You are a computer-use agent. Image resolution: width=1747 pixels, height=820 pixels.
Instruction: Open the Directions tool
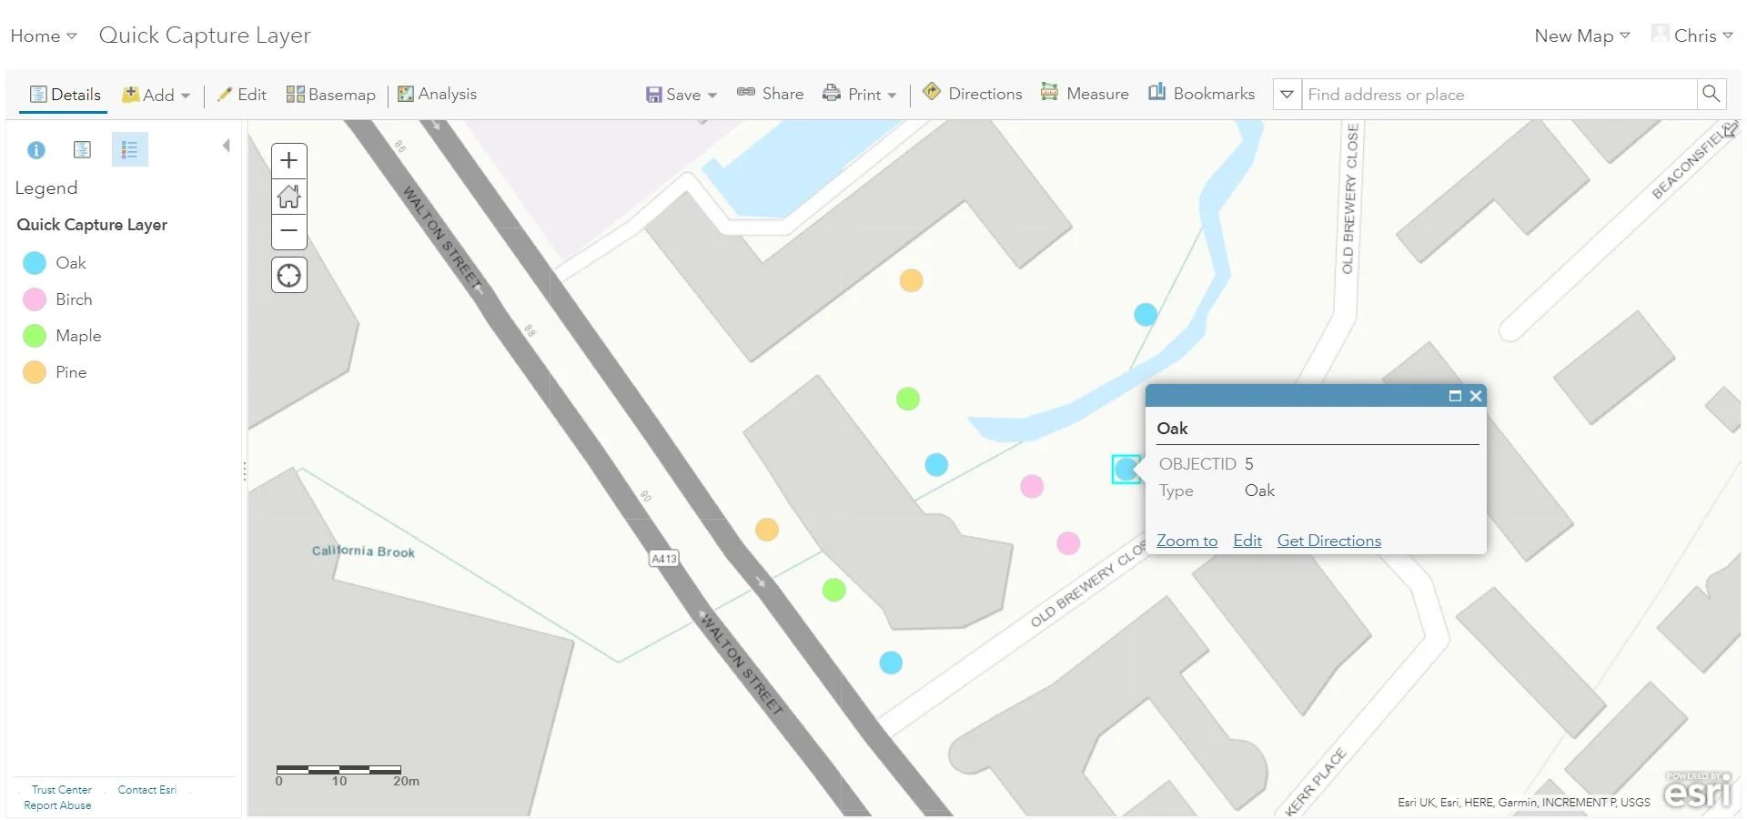point(972,94)
